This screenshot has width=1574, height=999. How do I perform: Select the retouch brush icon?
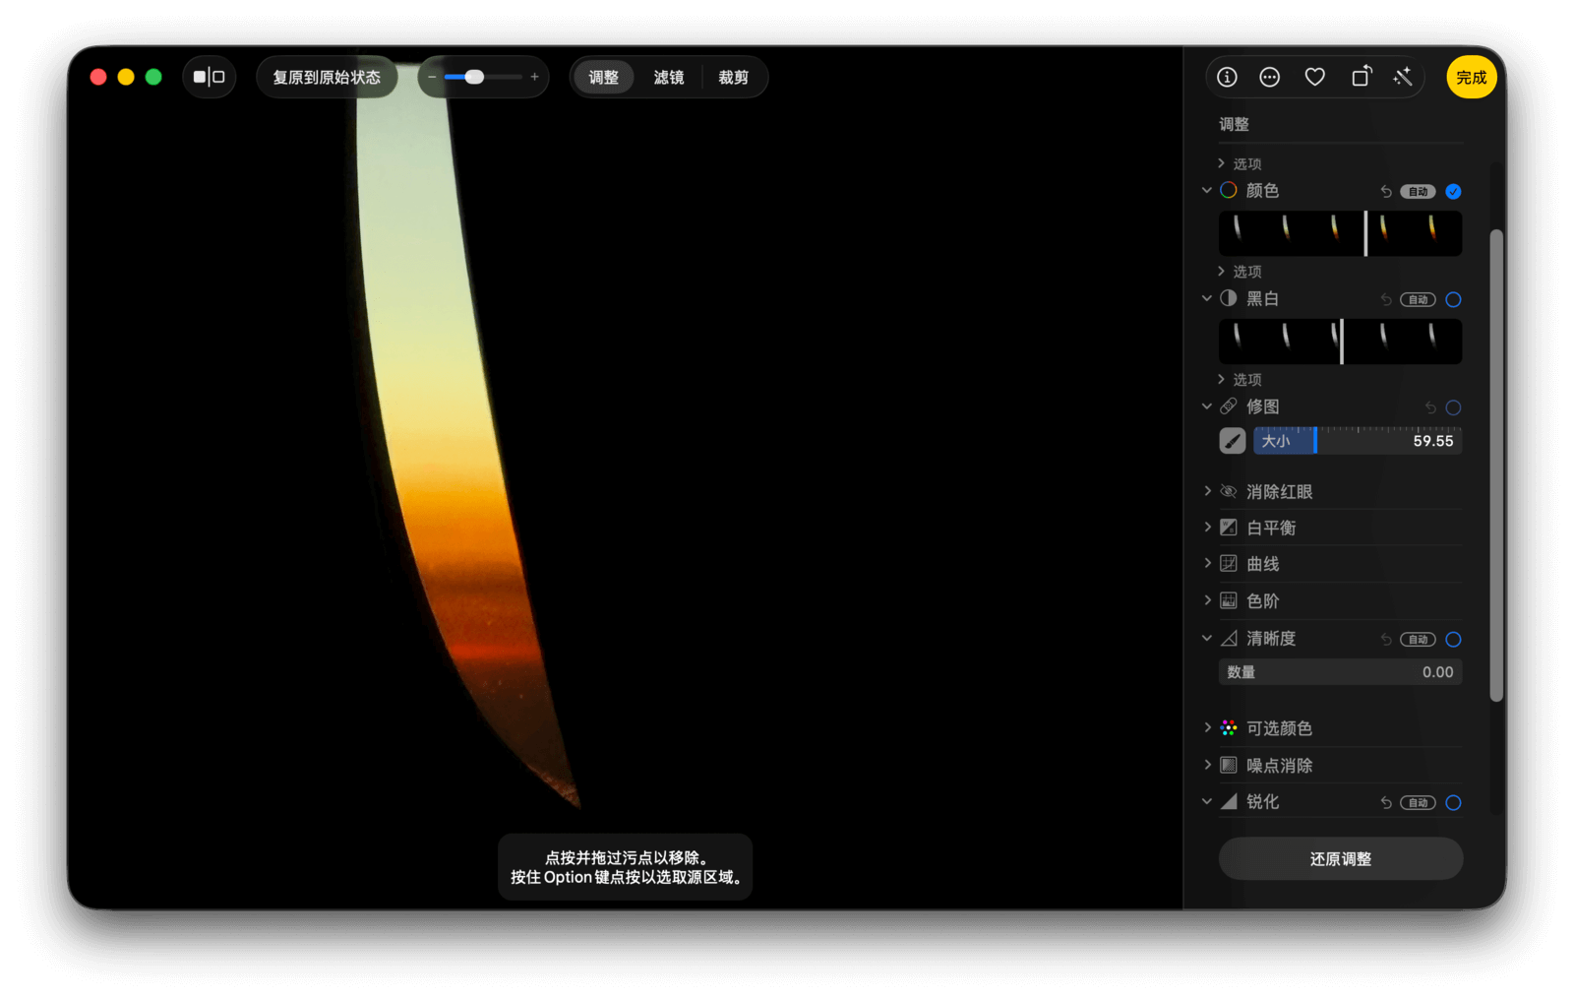click(x=1233, y=441)
